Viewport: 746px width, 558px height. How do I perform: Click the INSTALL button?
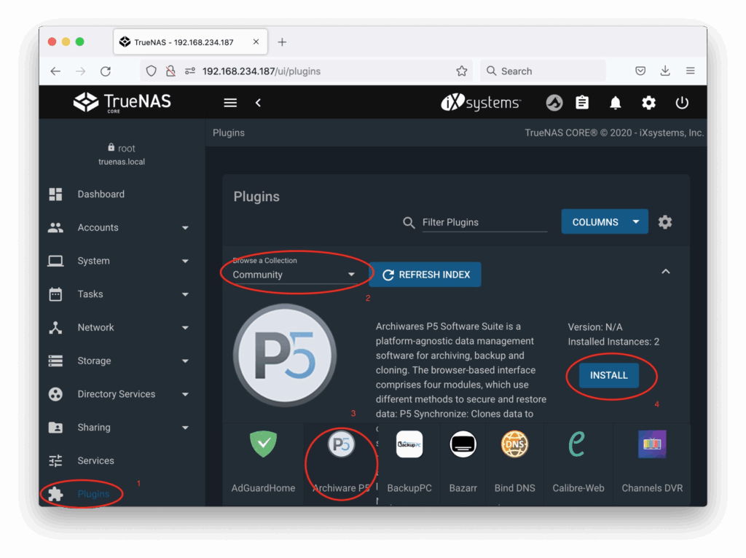tap(608, 375)
